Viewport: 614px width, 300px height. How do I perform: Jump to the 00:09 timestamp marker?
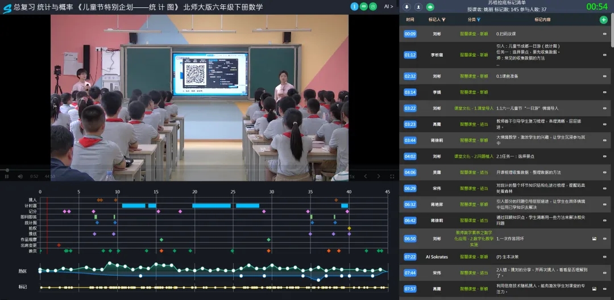tap(410, 34)
